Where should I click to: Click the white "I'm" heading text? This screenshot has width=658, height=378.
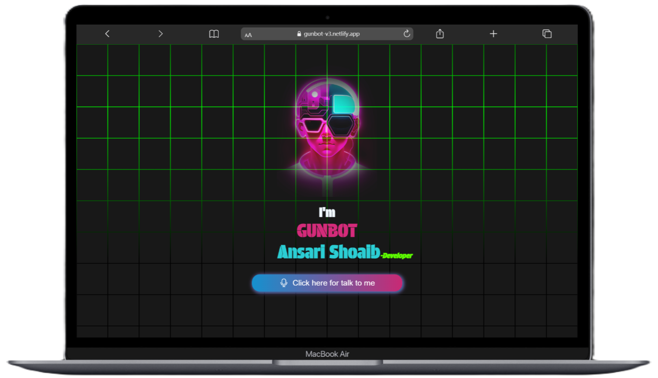click(x=327, y=212)
